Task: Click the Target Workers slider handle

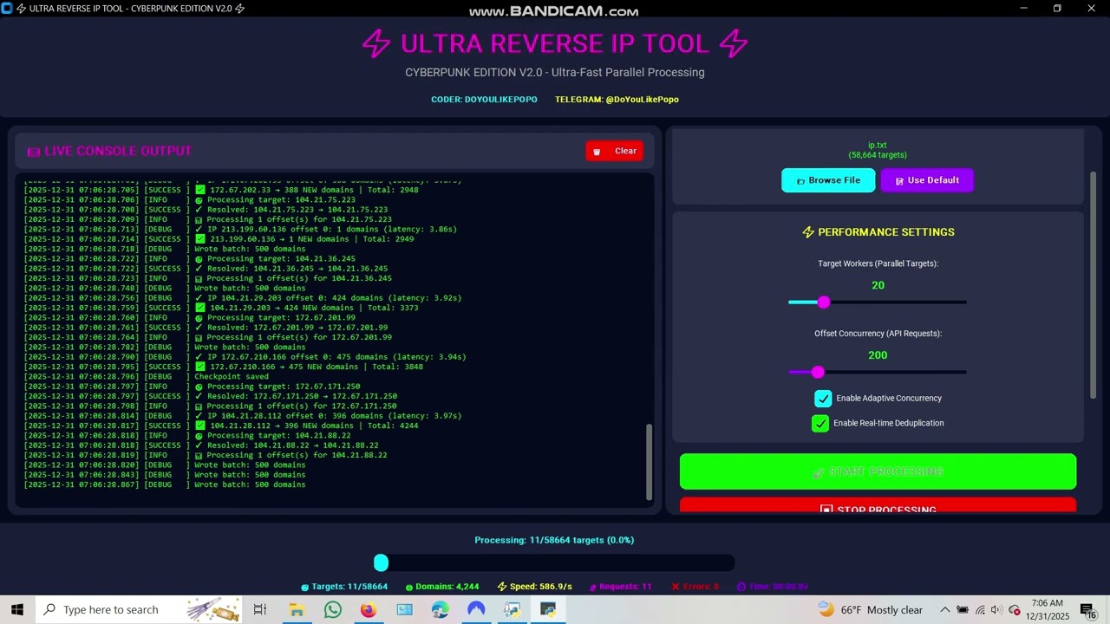Action: click(824, 302)
